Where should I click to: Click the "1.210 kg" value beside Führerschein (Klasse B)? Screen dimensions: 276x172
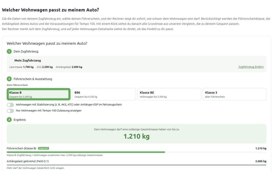coord(261,148)
